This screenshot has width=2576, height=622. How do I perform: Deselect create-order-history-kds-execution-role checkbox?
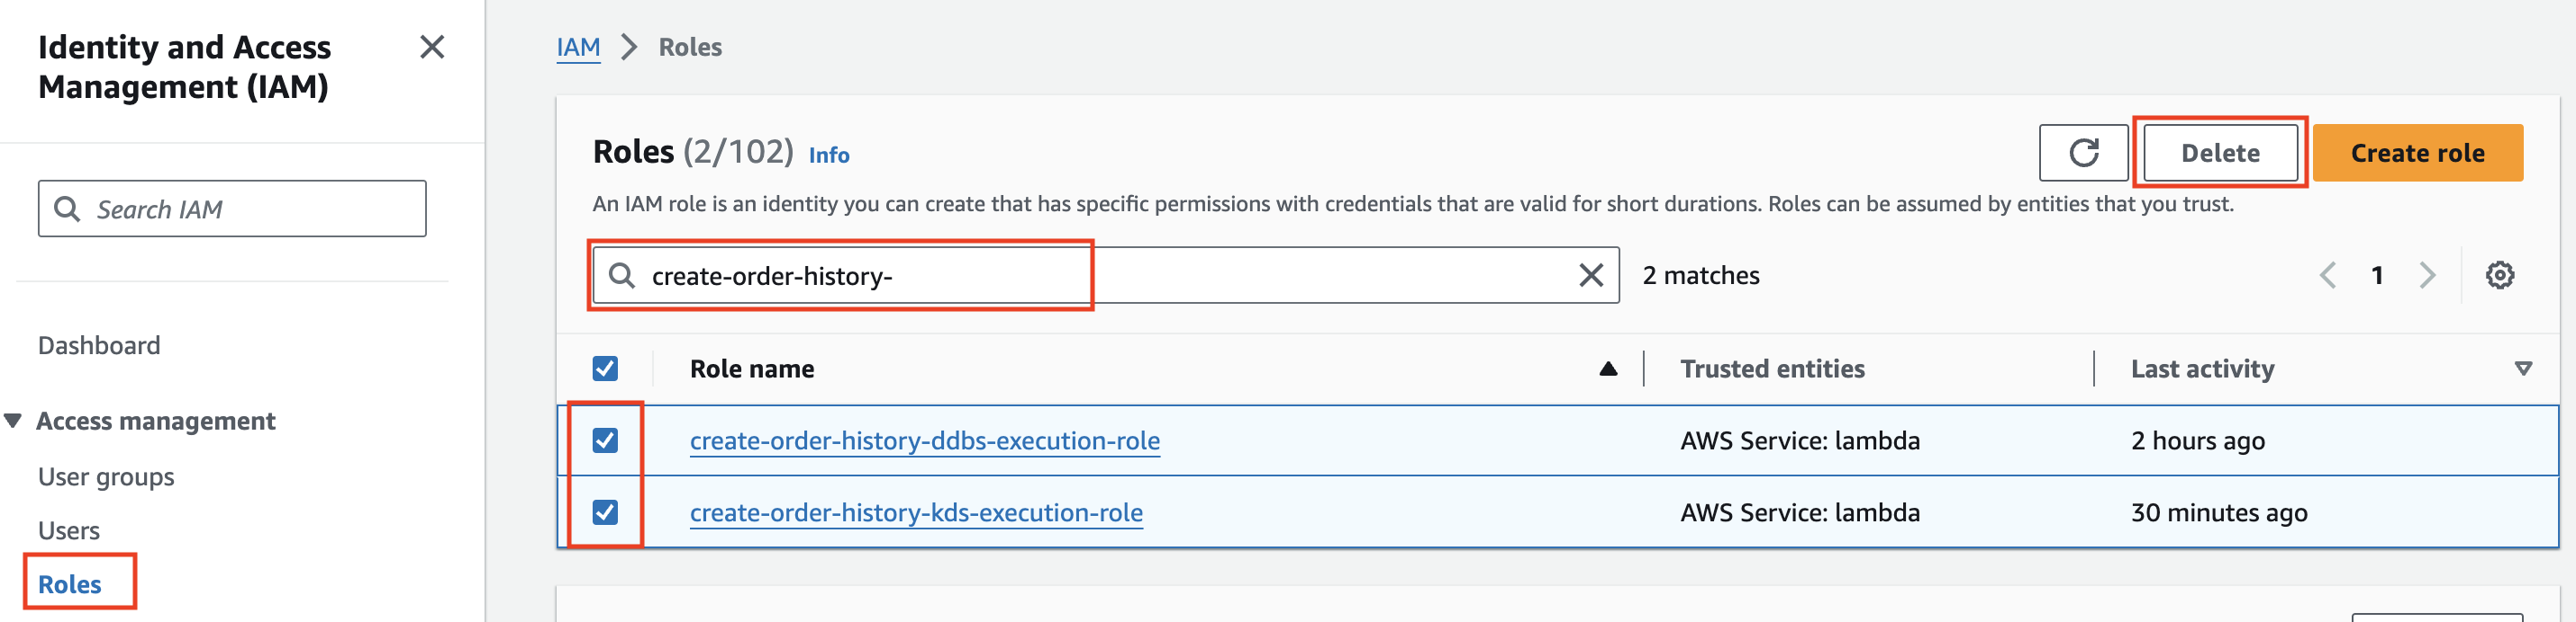pos(605,512)
